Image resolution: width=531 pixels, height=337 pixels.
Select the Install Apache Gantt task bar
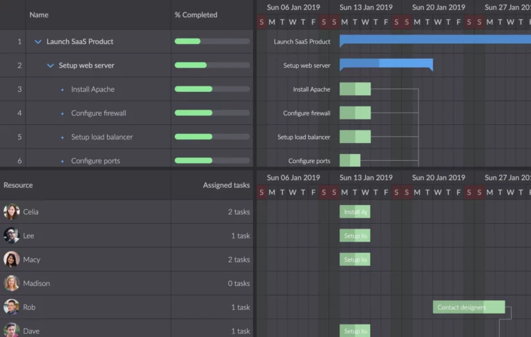click(355, 89)
